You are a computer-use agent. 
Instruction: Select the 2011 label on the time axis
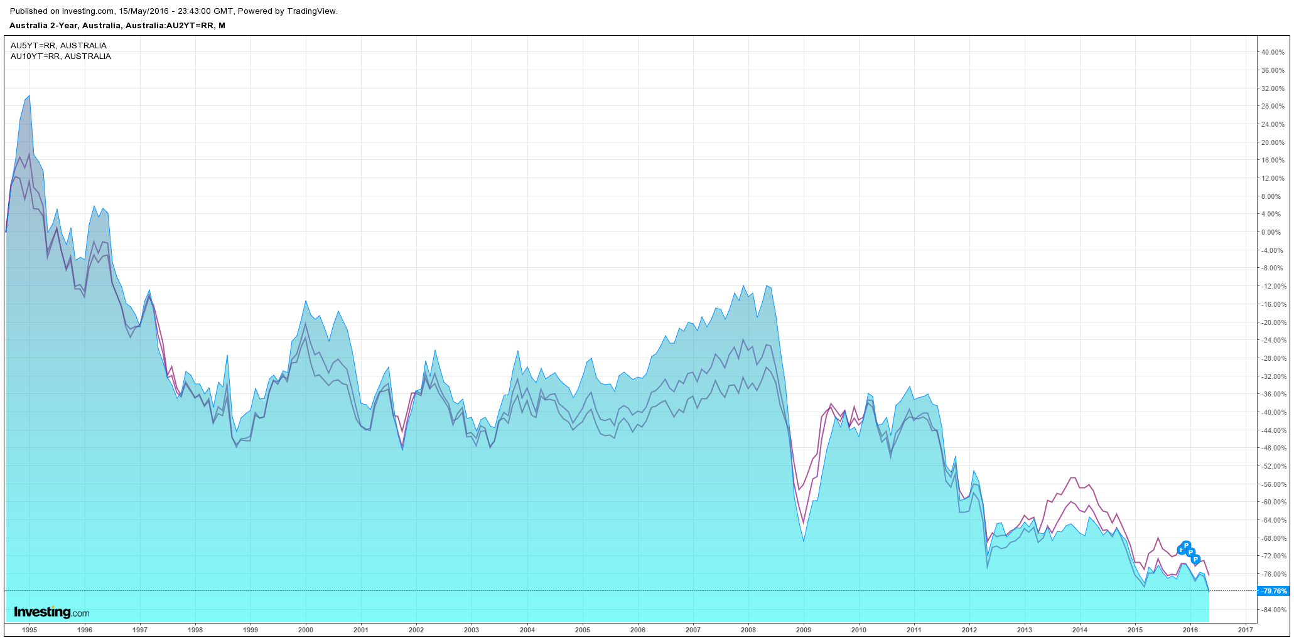(x=914, y=630)
